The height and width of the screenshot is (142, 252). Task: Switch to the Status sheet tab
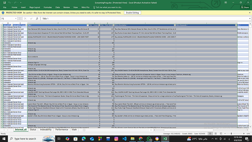[x=33, y=130]
